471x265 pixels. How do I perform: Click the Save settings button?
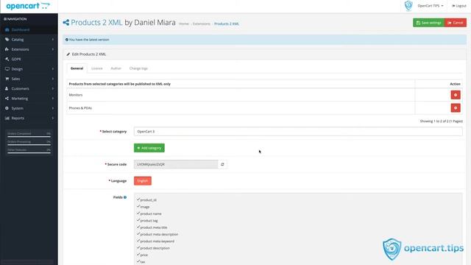(428, 23)
